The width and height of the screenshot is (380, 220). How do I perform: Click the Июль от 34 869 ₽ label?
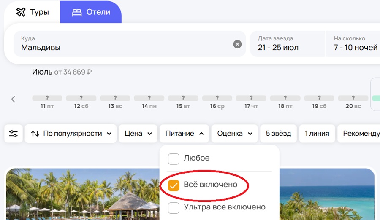point(62,72)
